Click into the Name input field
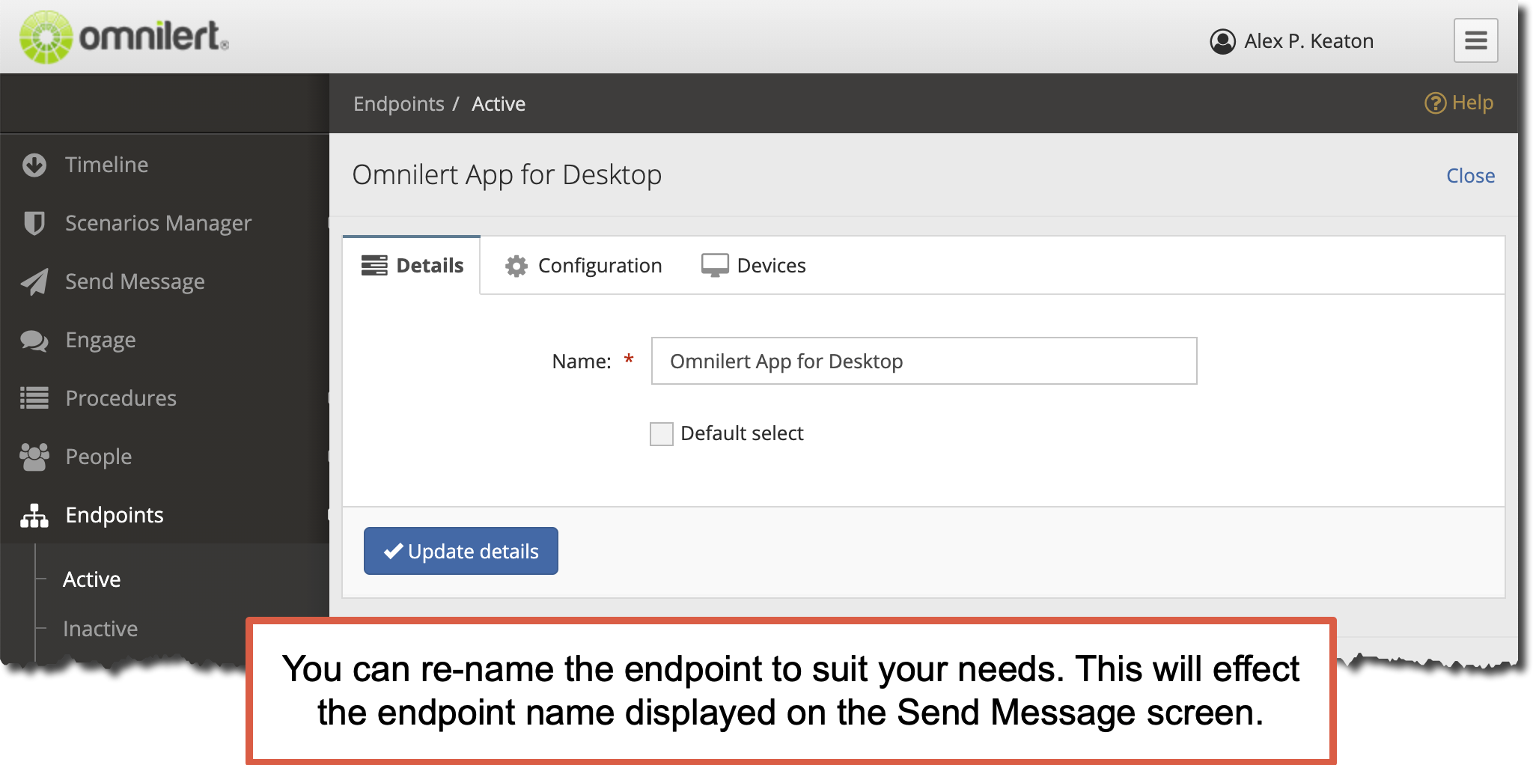The width and height of the screenshot is (1533, 765). (x=924, y=362)
